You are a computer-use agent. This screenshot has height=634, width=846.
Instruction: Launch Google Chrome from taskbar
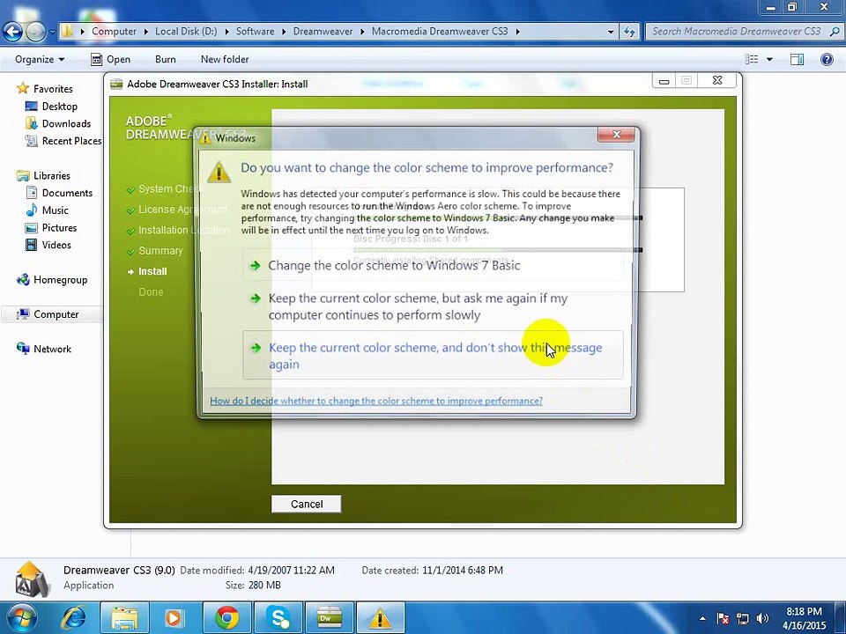click(226, 618)
